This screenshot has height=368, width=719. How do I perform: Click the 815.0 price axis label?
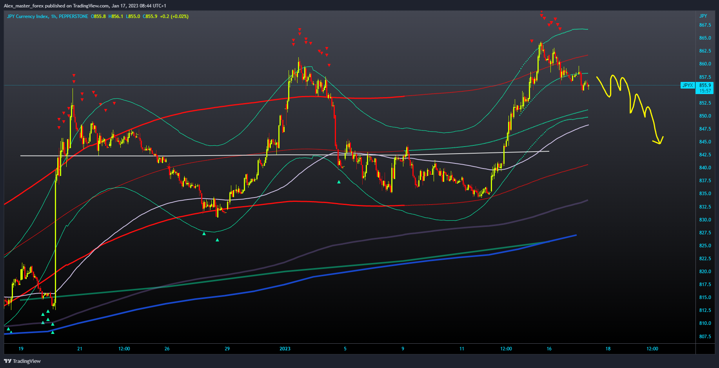(705, 297)
